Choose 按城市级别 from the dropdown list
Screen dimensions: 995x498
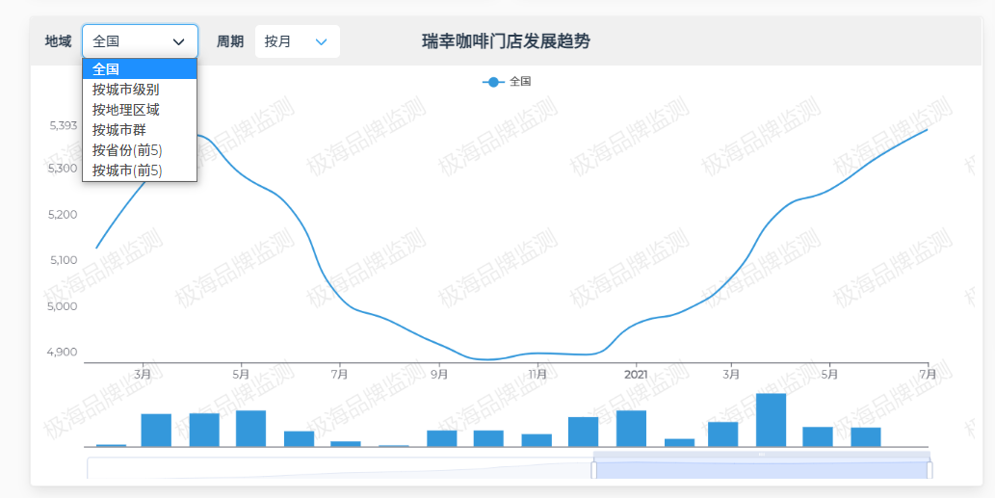pyautogui.click(x=140, y=90)
